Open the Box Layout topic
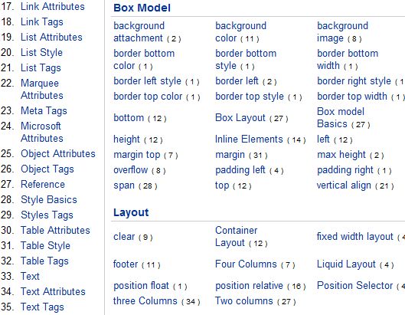The width and height of the screenshot is (405, 315). point(240,118)
